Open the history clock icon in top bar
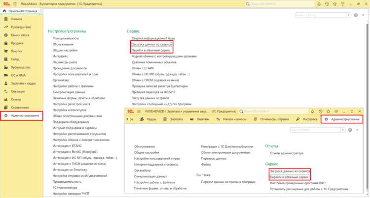Image resolution: width=370 pixels, height=198 pixels. point(327,4)
